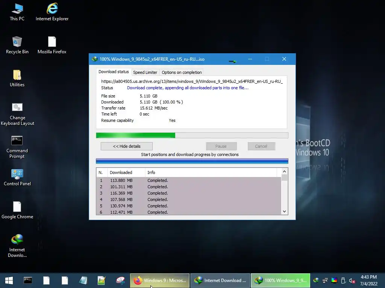Open Internet Explorer desktop shortcut

coord(52,12)
